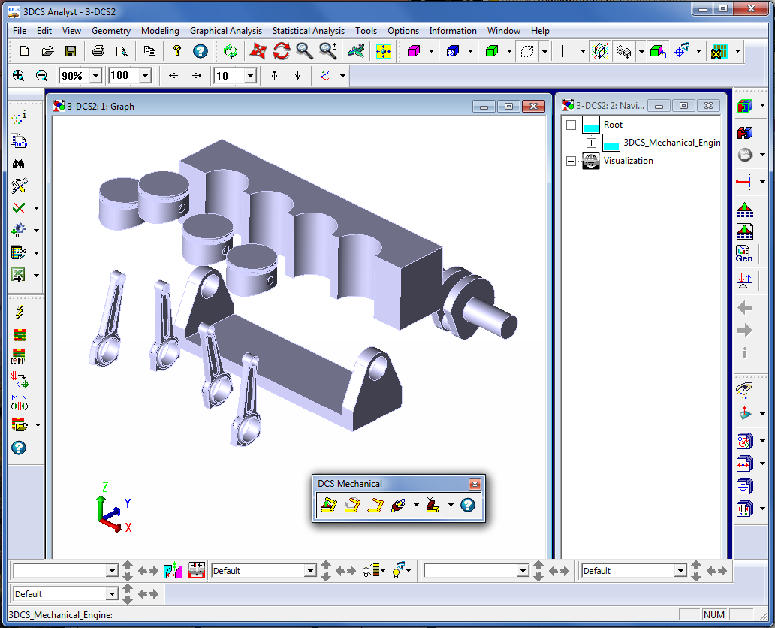Click the New document icon
This screenshot has height=628, width=775.
pyautogui.click(x=24, y=51)
